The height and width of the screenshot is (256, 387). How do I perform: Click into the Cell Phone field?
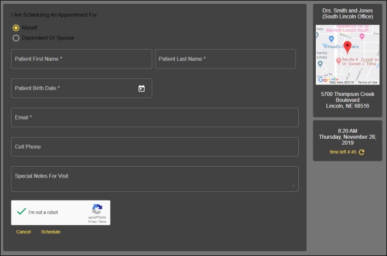click(155, 147)
